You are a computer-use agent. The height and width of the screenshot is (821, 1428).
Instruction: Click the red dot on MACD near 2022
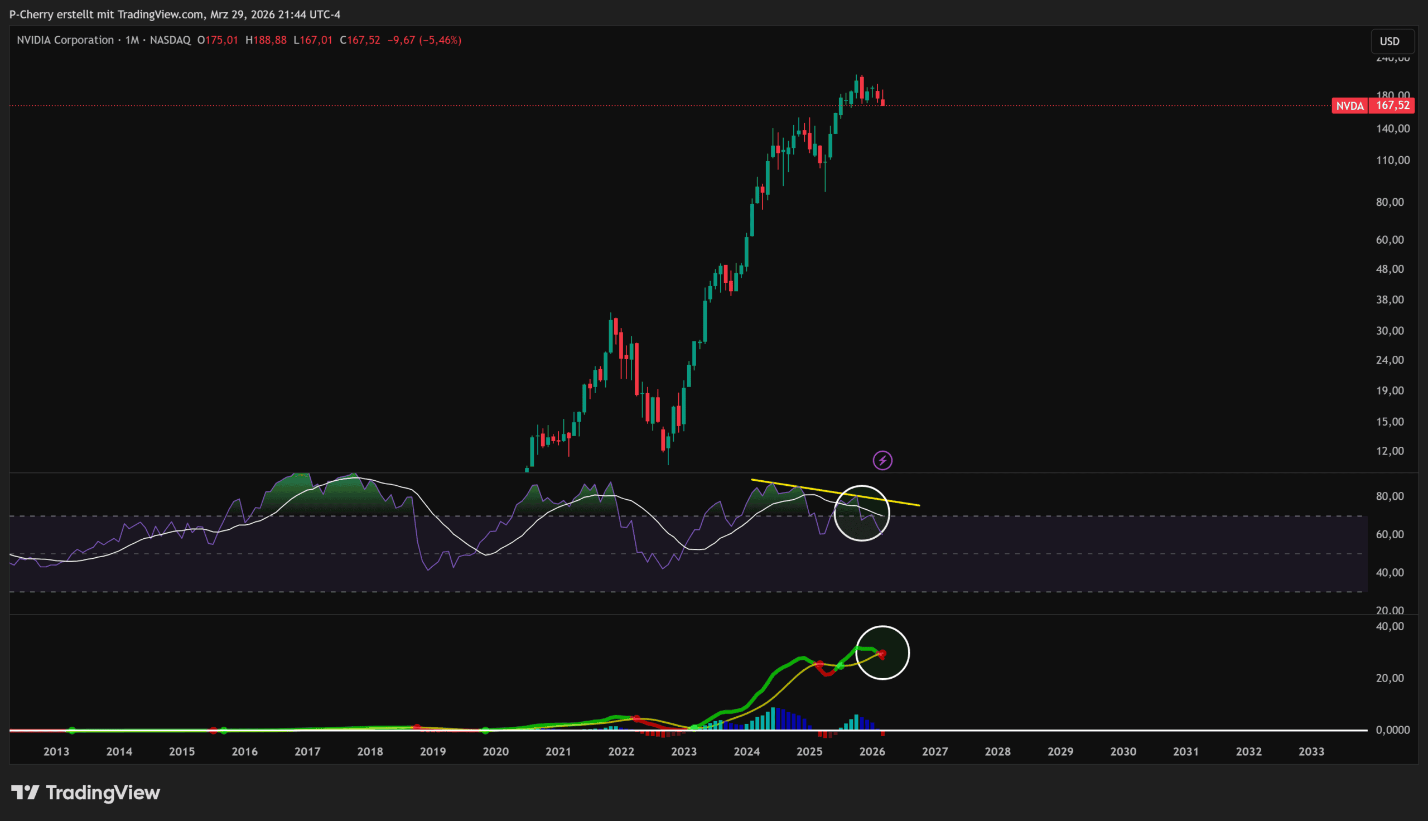pyautogui.click(x=636, y=718)
